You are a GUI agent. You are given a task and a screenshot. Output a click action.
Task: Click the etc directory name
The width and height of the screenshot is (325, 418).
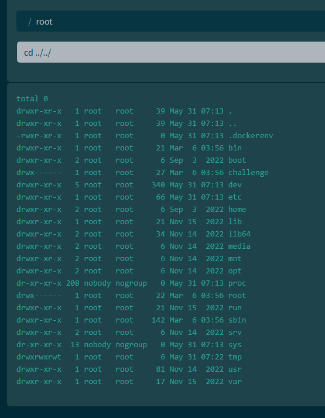pyautogui.click(x=235, y=197)
